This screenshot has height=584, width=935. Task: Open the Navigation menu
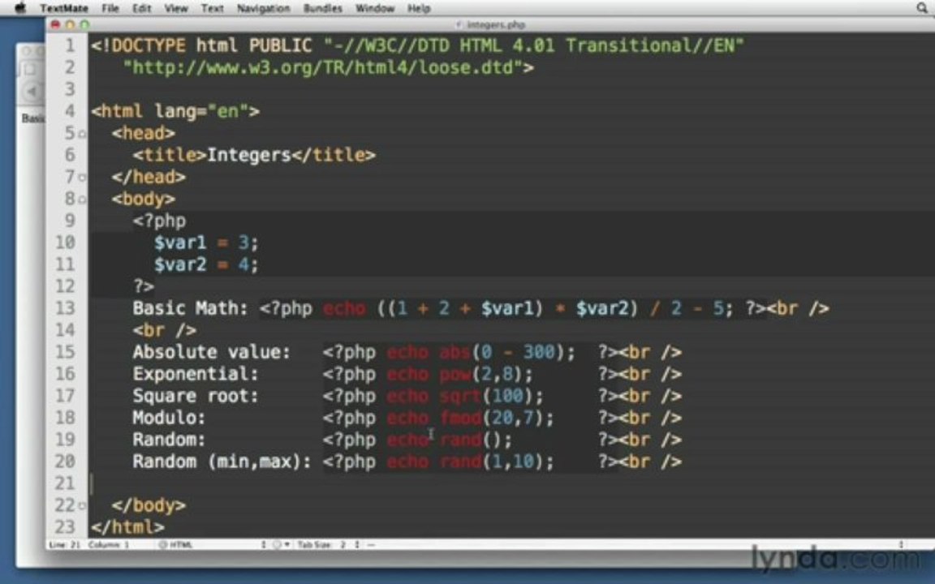pos(263,8)
